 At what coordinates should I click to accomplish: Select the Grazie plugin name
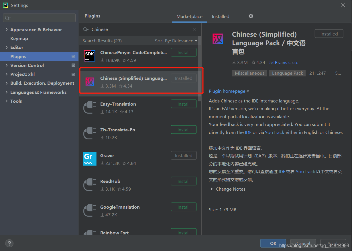(107, 155)
